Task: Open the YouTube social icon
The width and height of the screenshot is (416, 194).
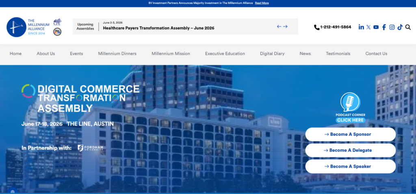Action: coord(376,27)
